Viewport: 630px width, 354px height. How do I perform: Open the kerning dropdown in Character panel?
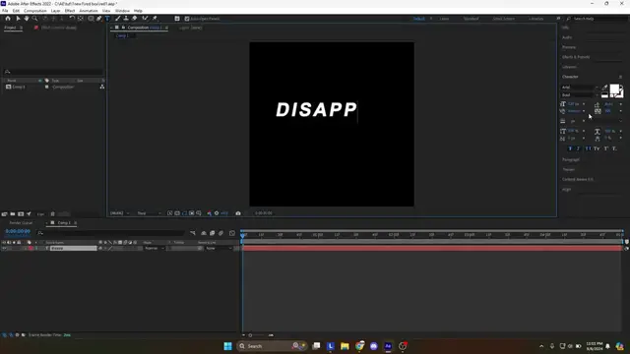click(x=584, y=111)
